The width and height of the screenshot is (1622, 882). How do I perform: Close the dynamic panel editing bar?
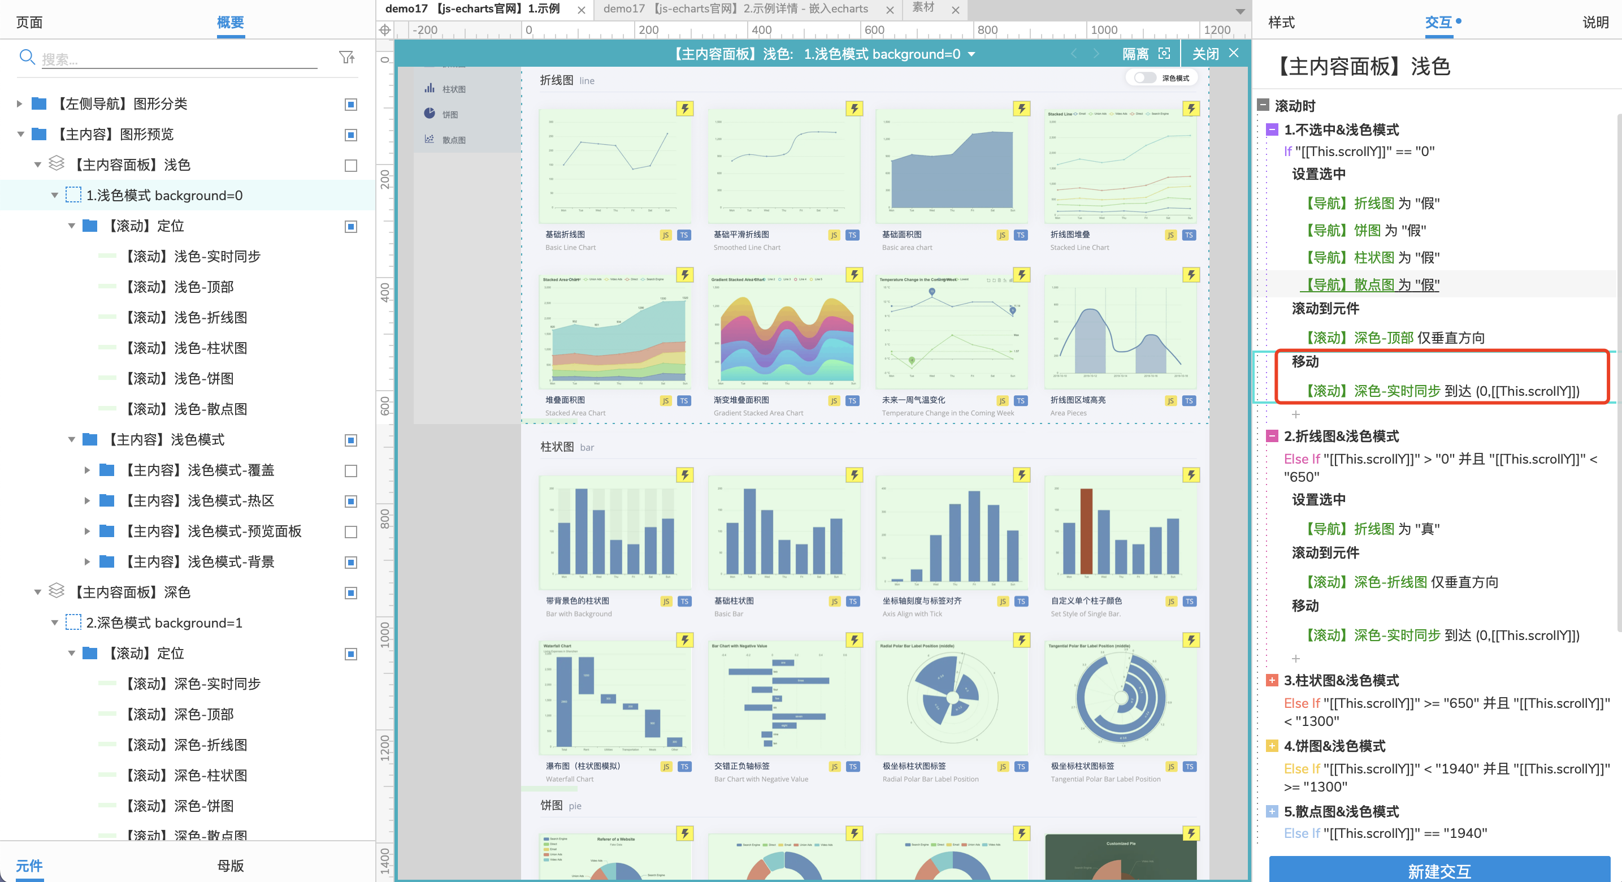point(1234,54)
